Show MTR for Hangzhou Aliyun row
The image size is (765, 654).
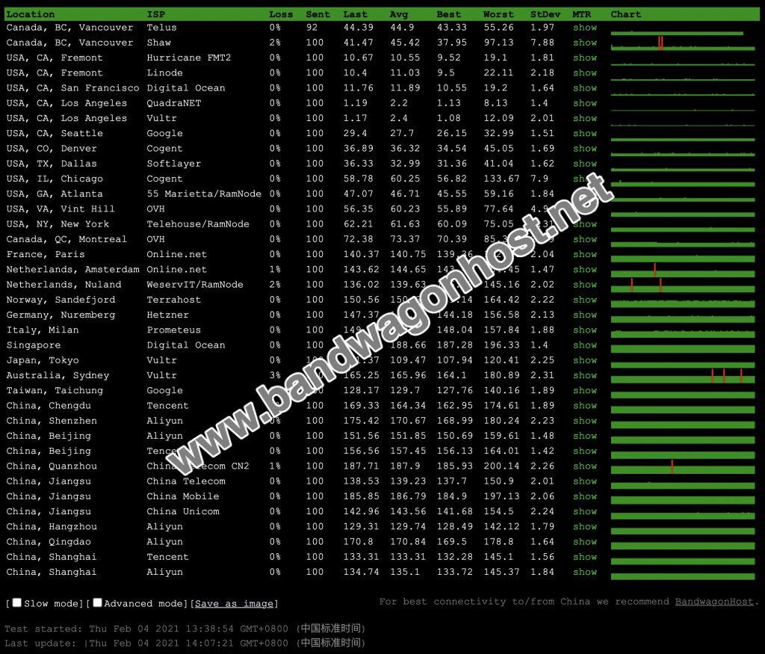click(585, 527)
